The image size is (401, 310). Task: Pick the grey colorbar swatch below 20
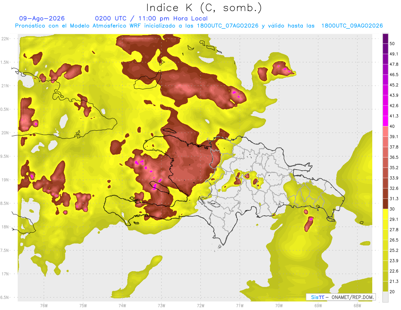tap(385, 297)
